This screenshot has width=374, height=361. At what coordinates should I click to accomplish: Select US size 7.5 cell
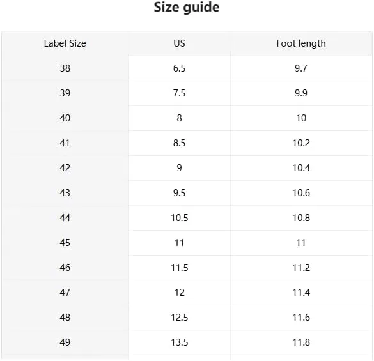coord(180,93)
